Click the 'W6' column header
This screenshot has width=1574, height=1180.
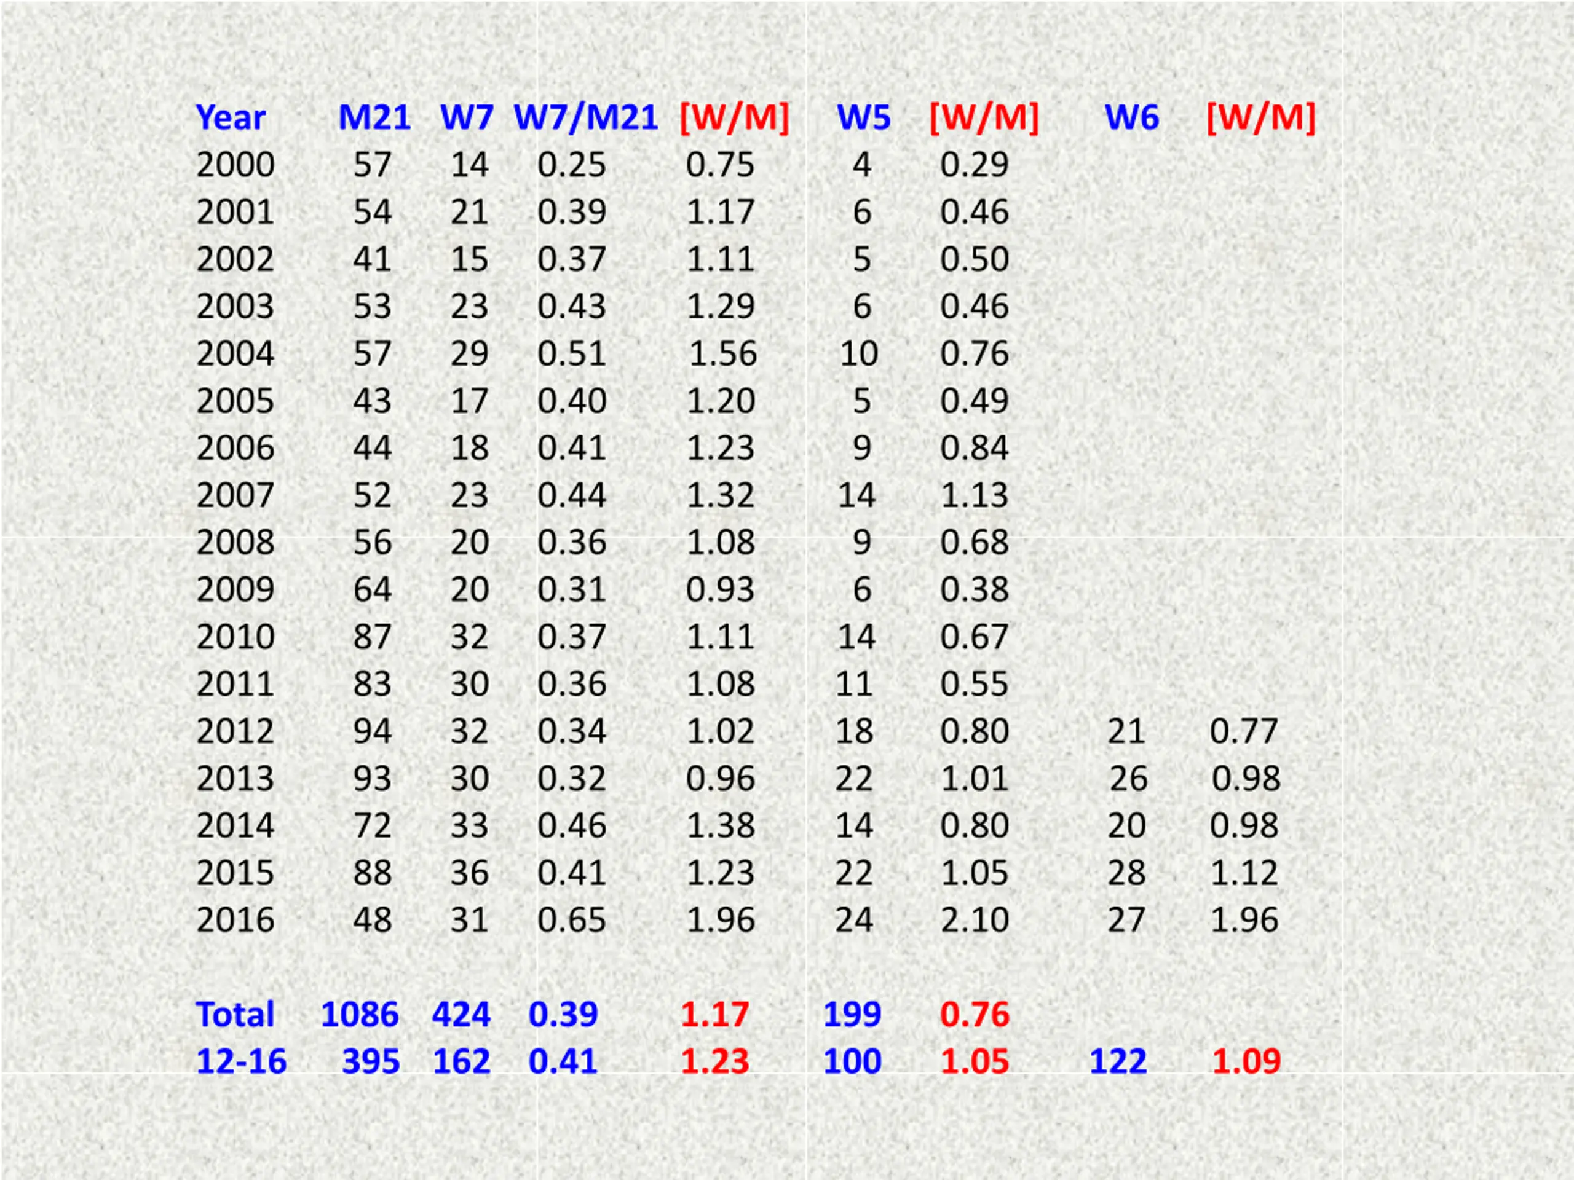[1131, 117]
